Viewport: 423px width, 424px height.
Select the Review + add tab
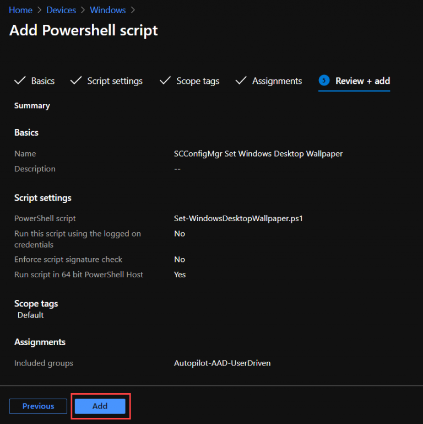[x=362, y=81]
